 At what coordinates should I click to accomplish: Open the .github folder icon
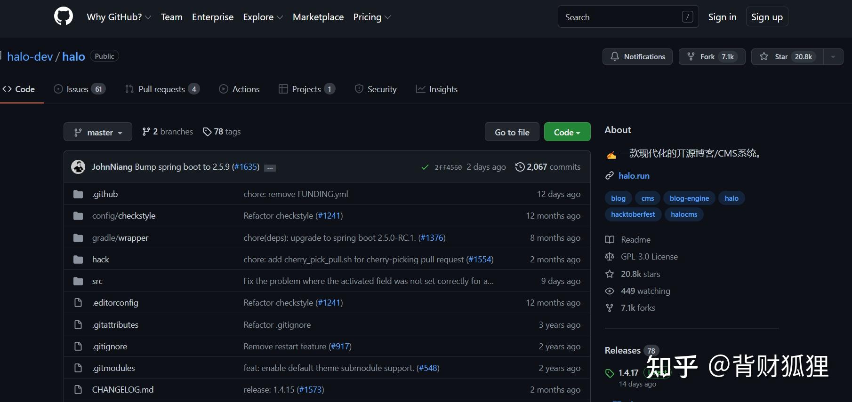(78, 194)
